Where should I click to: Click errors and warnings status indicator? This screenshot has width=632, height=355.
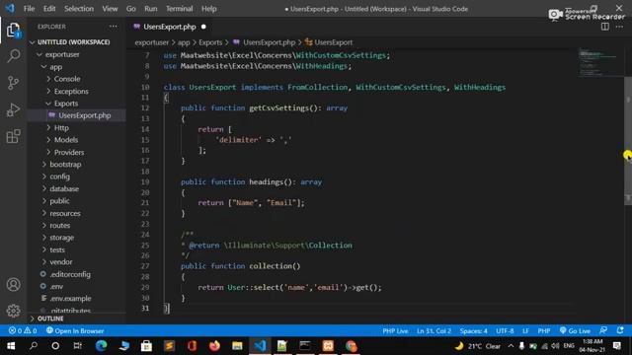[23, 331]
